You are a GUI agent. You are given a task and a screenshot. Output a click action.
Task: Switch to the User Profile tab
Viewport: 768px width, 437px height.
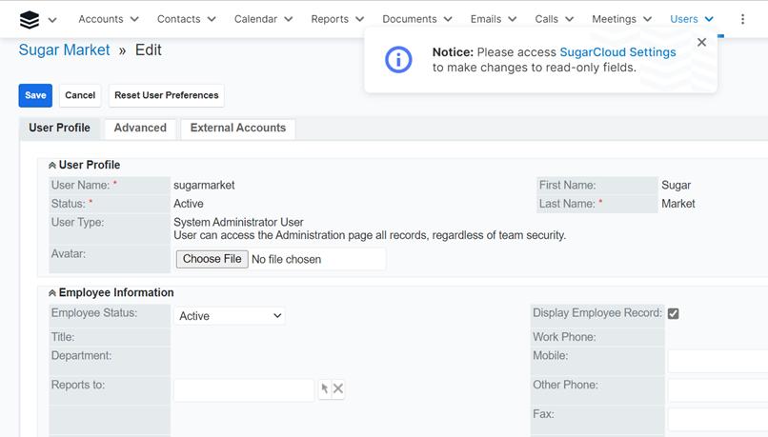(x=59, y=128)
